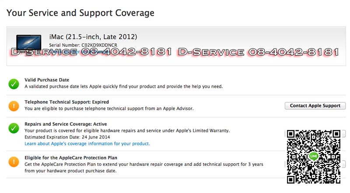Image resolution: width=350 pixels, height=193 pixels.
Task: Click Eligible for the AppleCare Protection Plan heading
Action: (70, 158)
